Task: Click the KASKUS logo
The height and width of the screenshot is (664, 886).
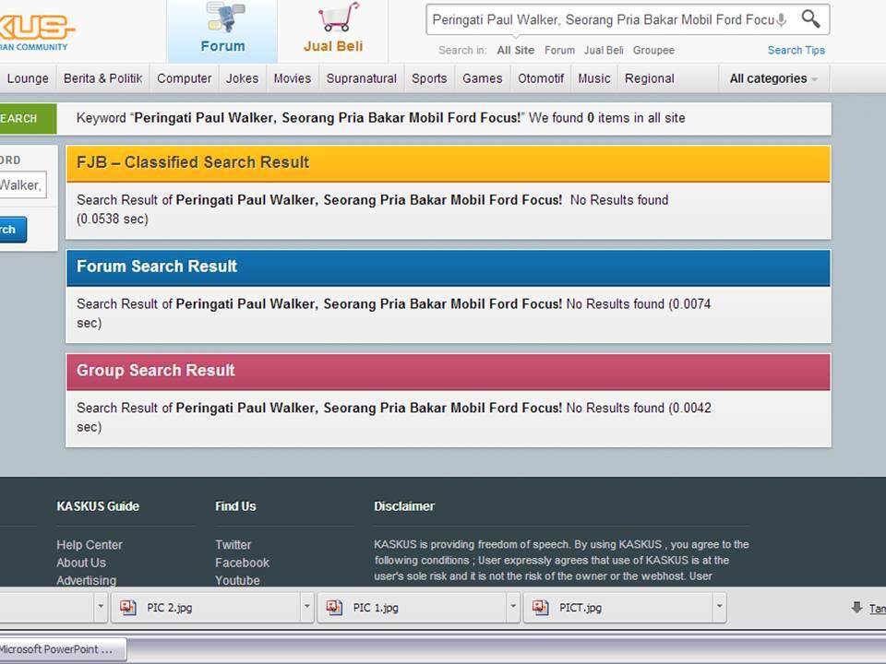Action: point(35,32)
